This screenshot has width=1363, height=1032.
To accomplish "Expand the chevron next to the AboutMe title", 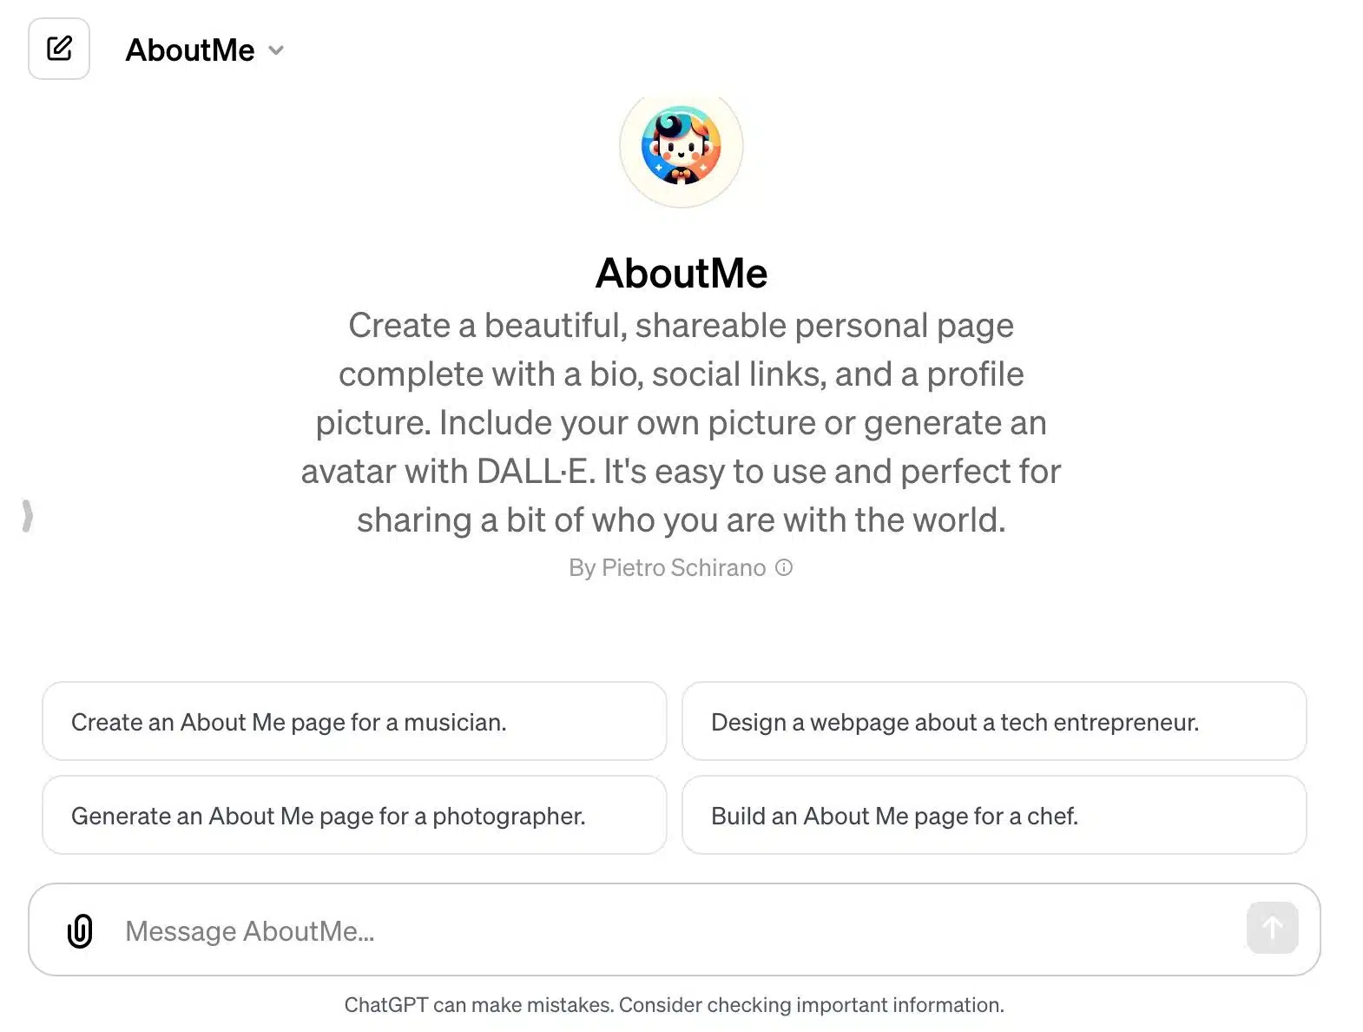I will [x=276, y=50].
